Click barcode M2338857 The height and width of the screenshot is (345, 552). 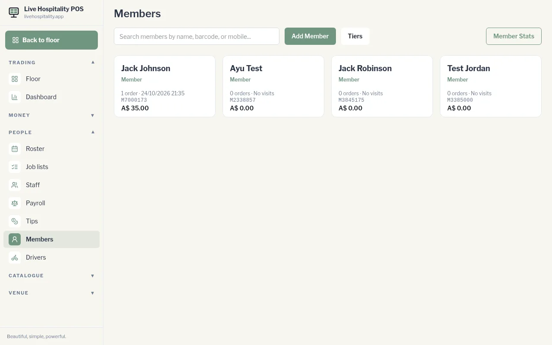[243, 100]
